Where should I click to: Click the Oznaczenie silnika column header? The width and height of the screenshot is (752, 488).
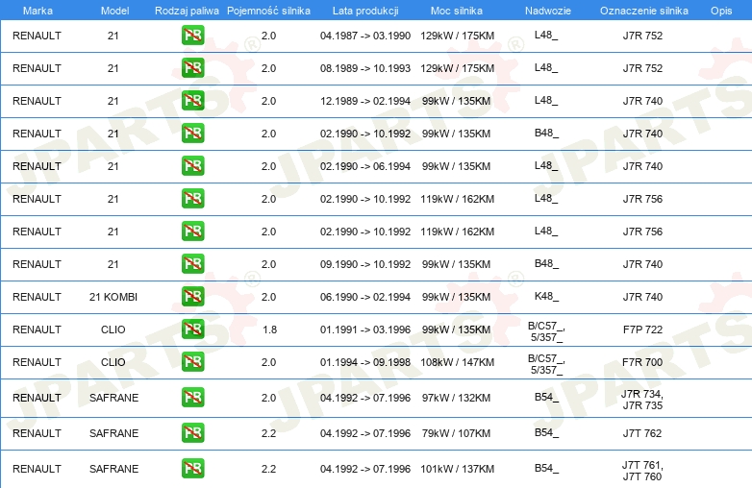[643, 11]
